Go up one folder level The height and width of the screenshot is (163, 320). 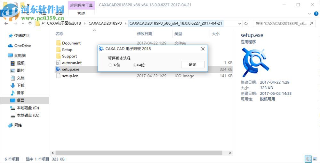click(x=30, y=23)
